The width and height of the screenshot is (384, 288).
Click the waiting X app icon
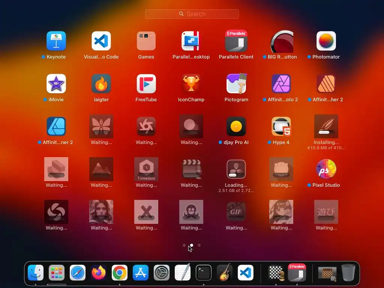pyautogui.click(x=146, y=212)
